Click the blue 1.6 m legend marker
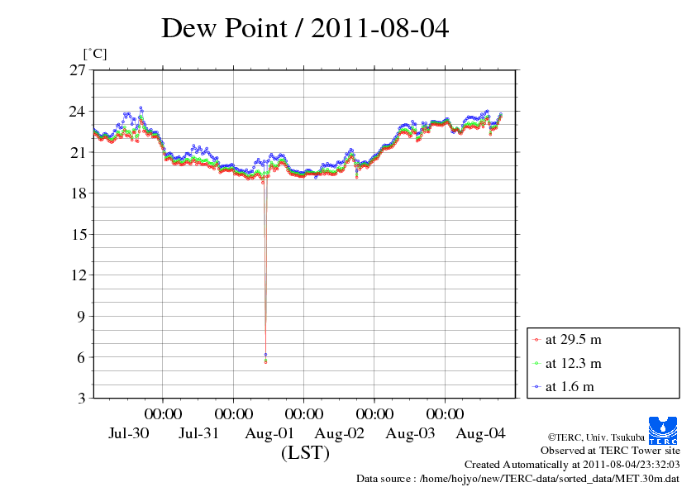The height and width of the screenshot is (492, 696). coord(536,387)
